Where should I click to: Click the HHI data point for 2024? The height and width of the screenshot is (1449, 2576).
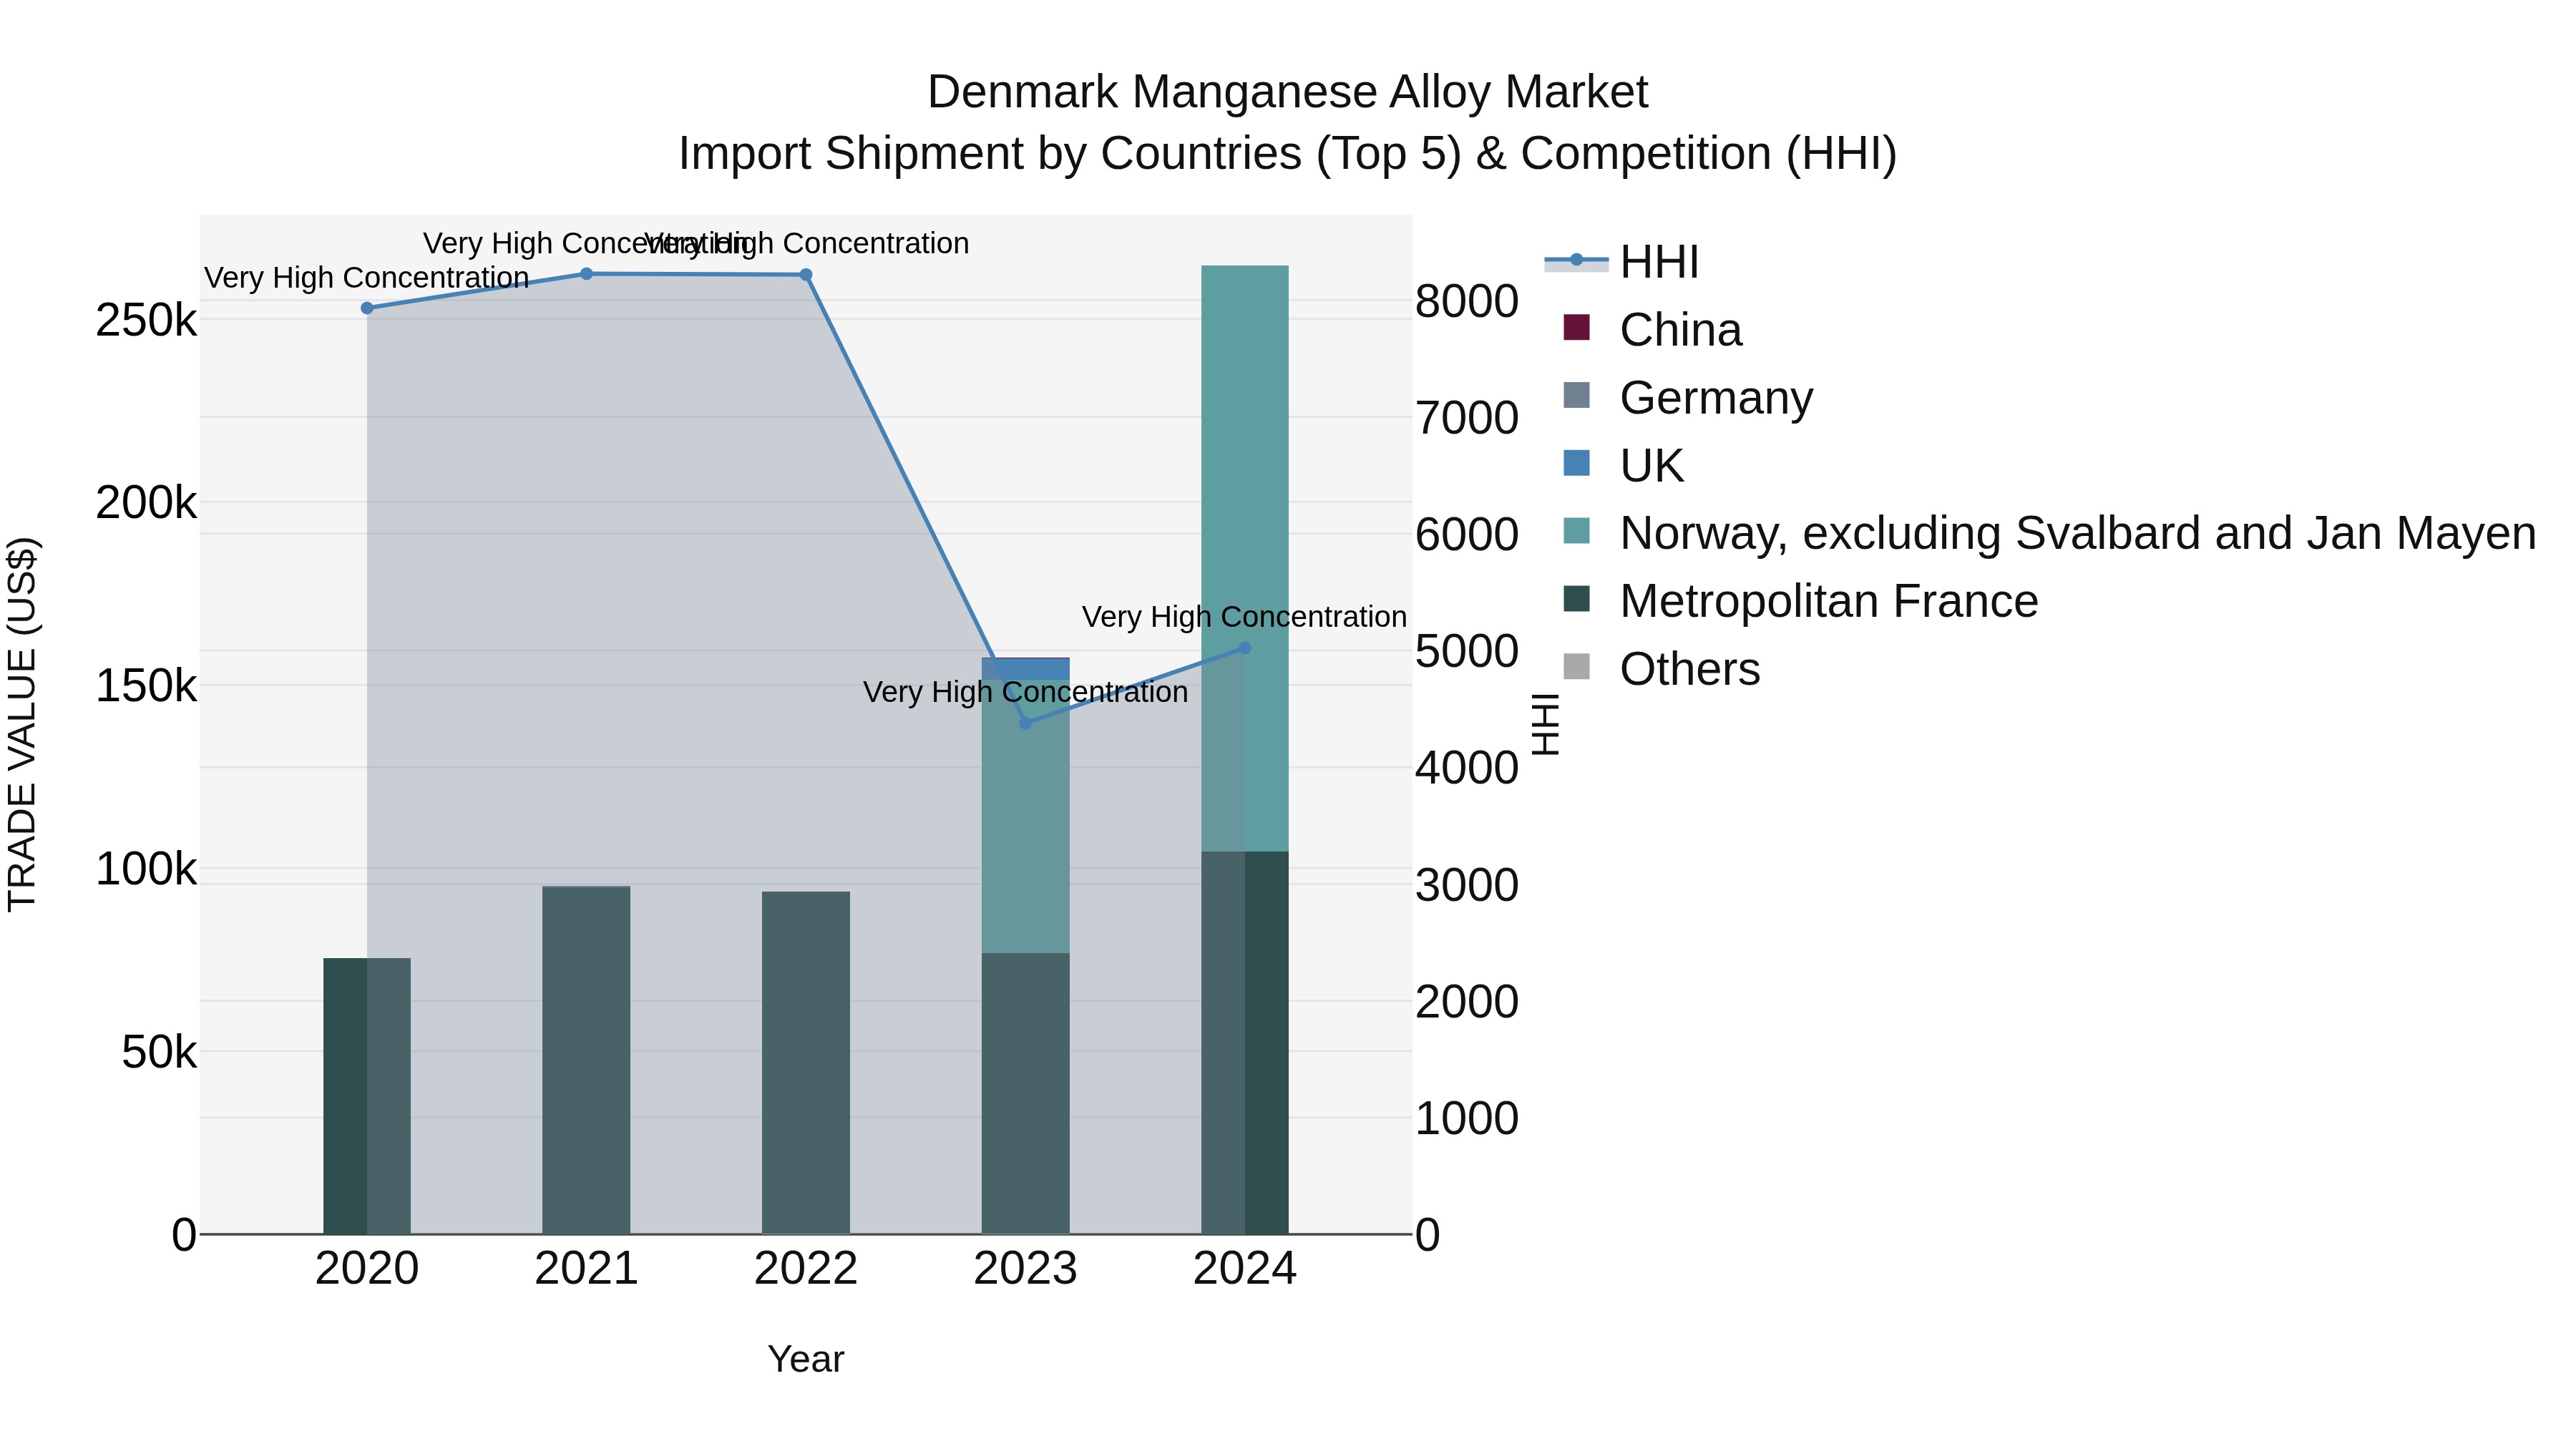click(x=1245, y=648)
